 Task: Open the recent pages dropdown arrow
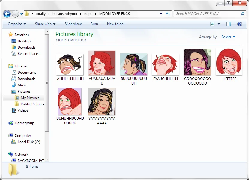[x=21, y=14]
